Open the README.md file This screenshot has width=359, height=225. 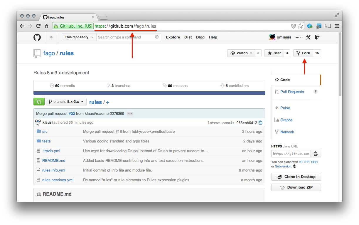pyautogui.click(x=54, y=160)
